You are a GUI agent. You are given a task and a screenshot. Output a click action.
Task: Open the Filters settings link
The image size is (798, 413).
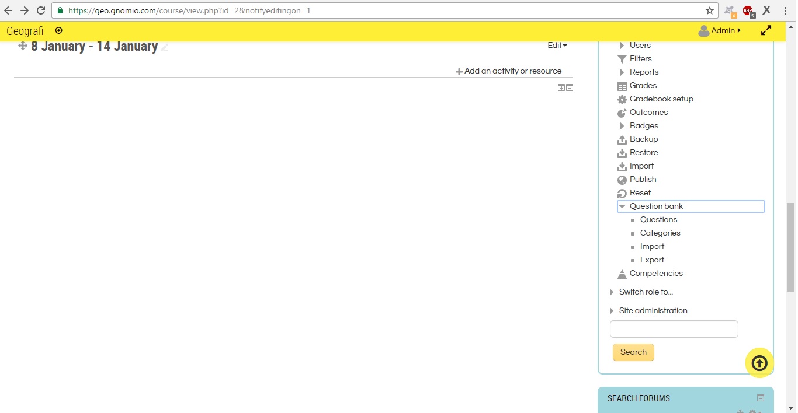641,59
